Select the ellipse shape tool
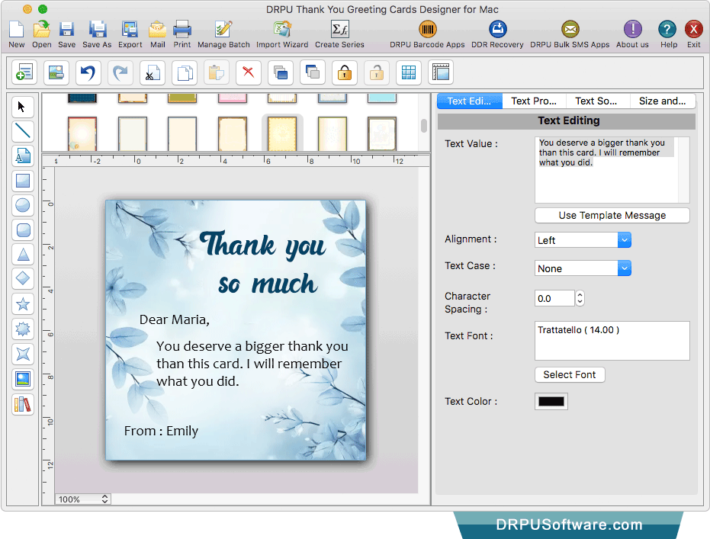The width and height of the screenshot is (710, 539). (23, 205)
